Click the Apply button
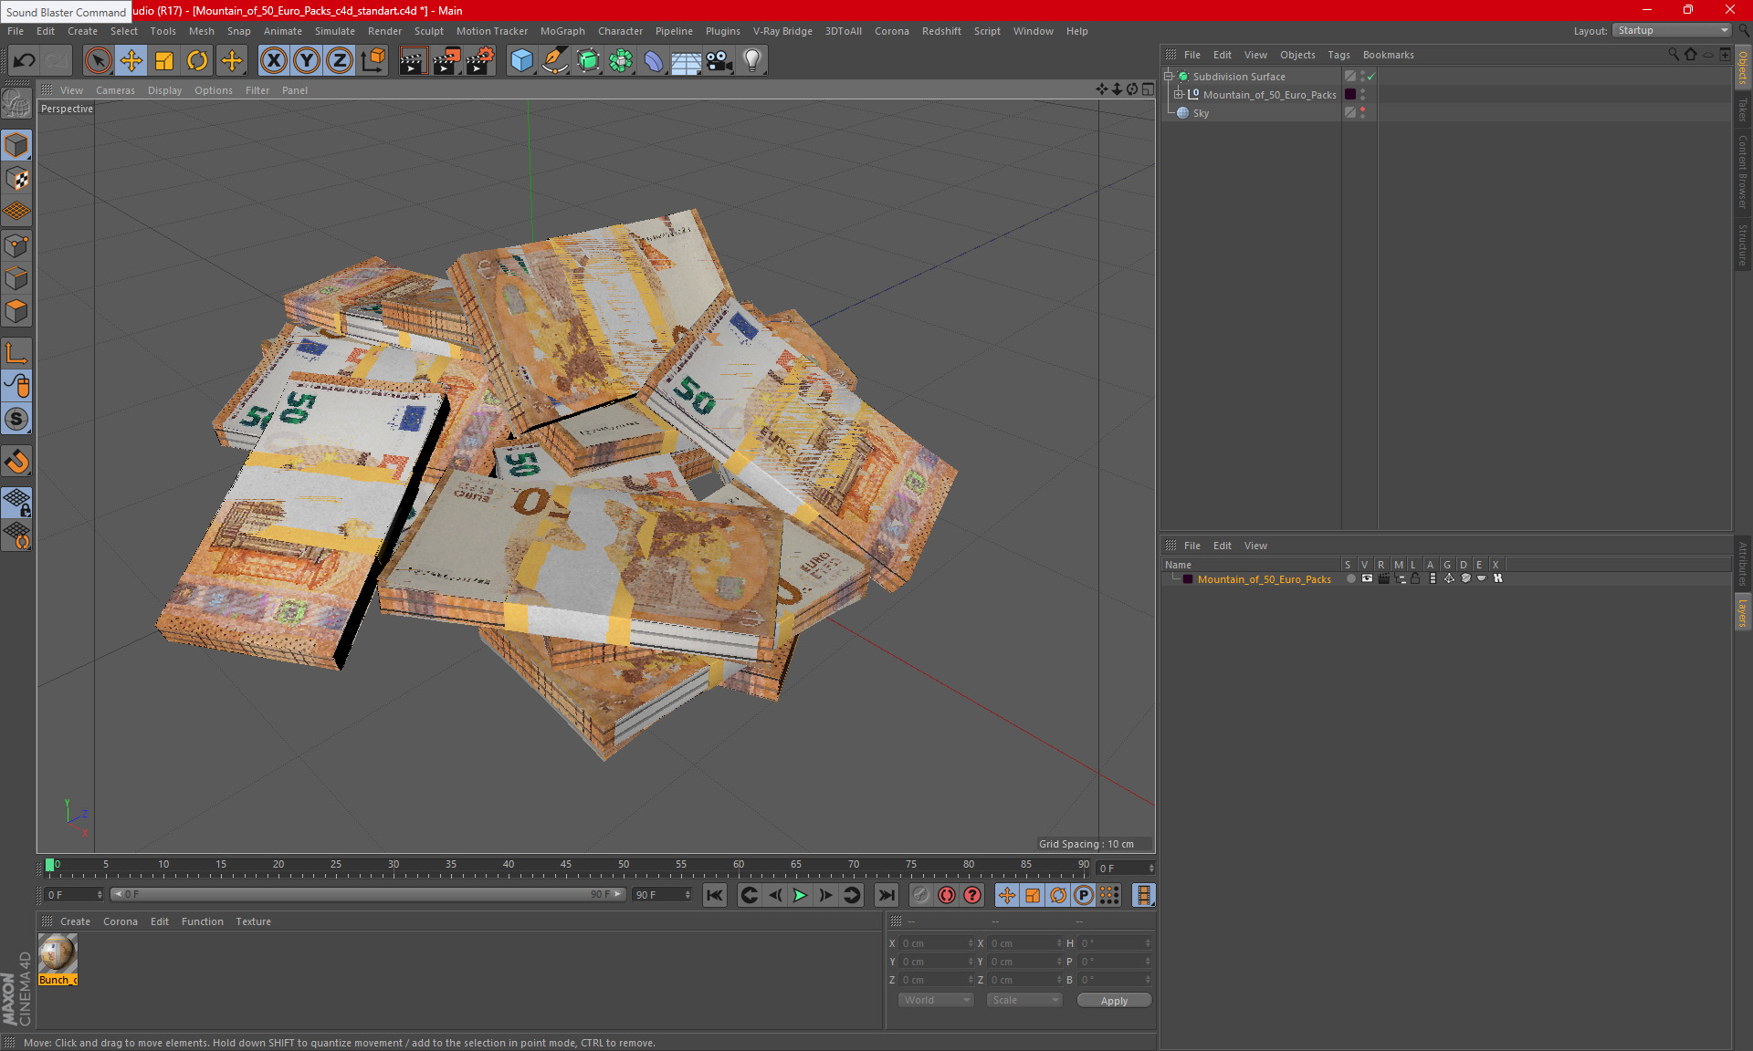This screenshot has width=1753, height=1051. pyautogui.click(x=1114, y=1001)
